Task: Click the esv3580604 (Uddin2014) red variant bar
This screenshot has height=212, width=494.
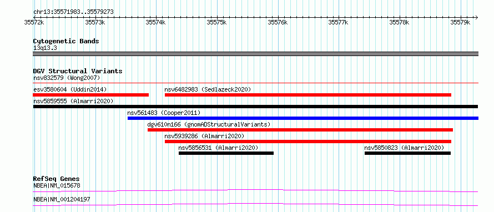Action: click(x=90, y=95)
